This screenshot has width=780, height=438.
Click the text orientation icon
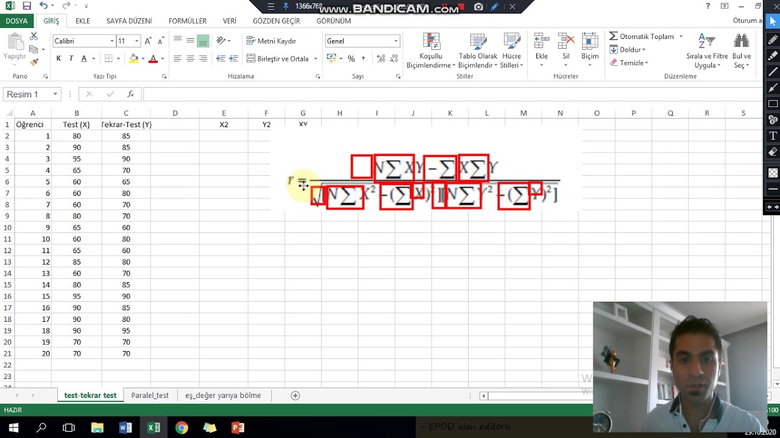tap(221, 41)
